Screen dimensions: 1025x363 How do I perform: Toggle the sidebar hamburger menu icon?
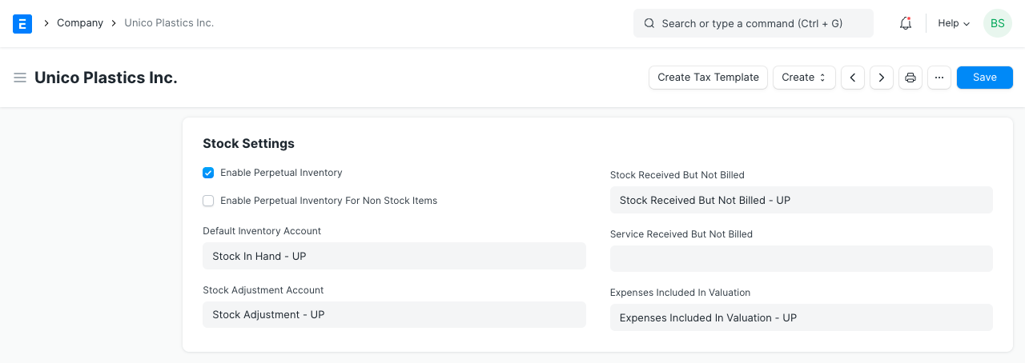click(20, 78)
